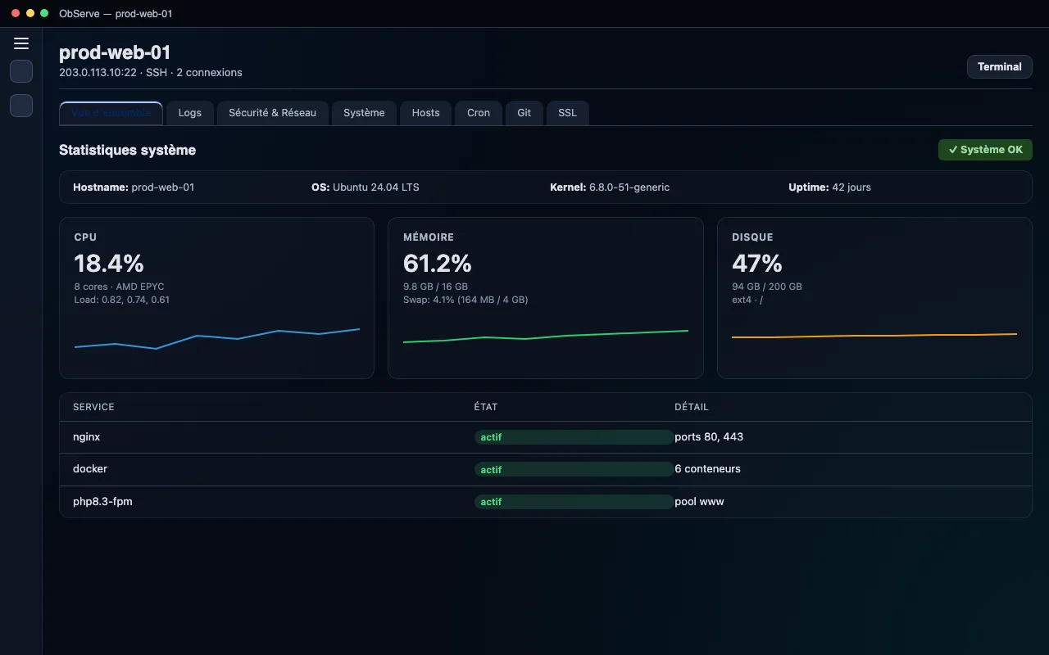Click the '6 conteneurs' detail
Image resolution: width=1049 pixels, height=655 pixels.
707,469
